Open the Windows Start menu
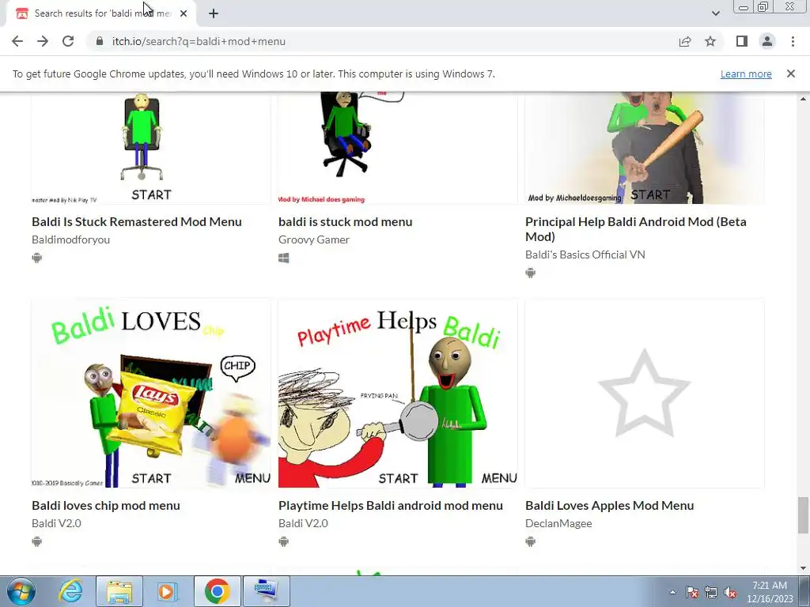The width and height of the screenshot is (810, 607). [x=20, y=591]
